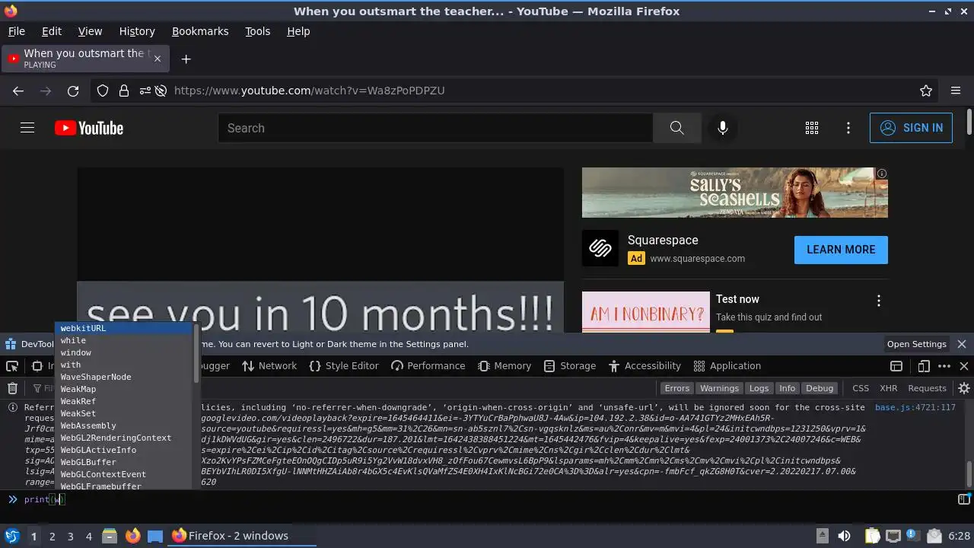Toggle the CSS console filter
Viewport: 974px width, 548px height.
(861, 388)
